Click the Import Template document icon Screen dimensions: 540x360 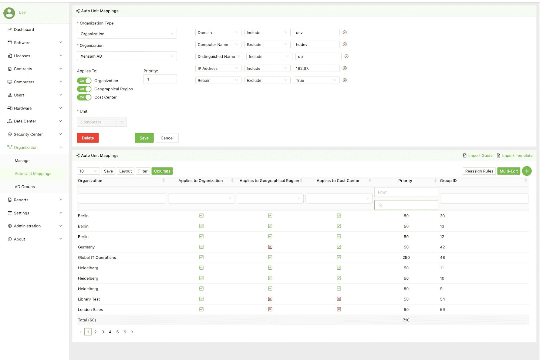[498, 155]
